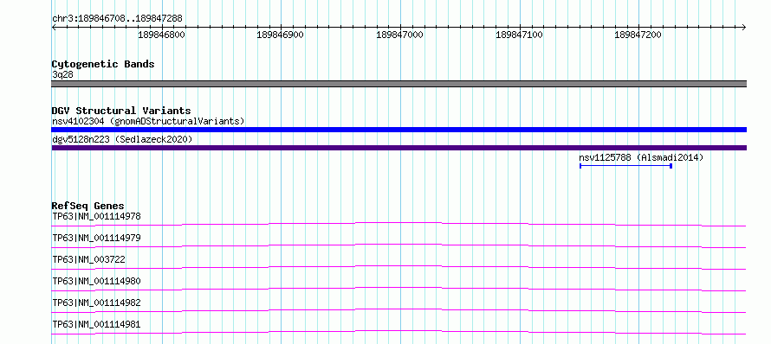The width and height of the screenshot is (771, 344).
Task: Open TP63|NM_001114979 transcript label
Action: (x=96, y=238)
